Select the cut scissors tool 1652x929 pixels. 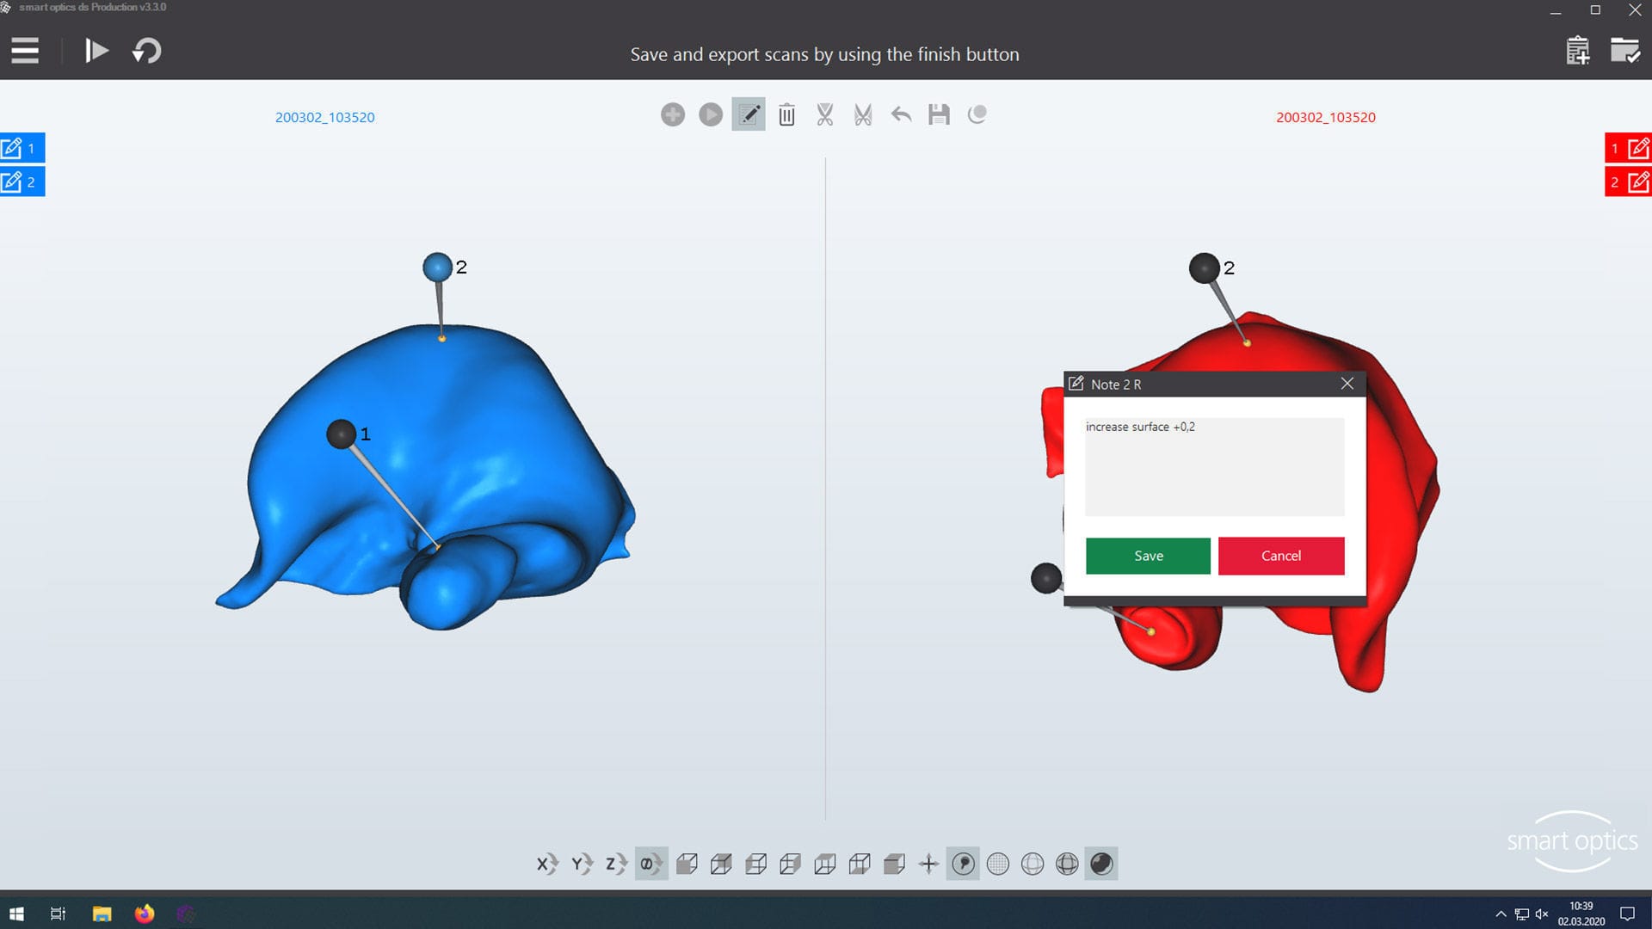(824, 114)
